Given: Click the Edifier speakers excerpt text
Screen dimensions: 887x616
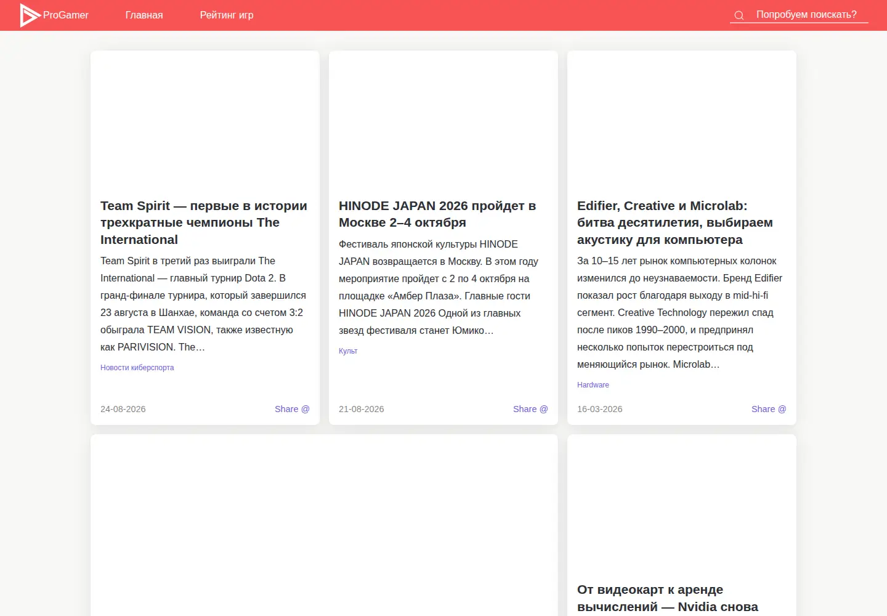Looking at the screenshot, I should [681, 312].
